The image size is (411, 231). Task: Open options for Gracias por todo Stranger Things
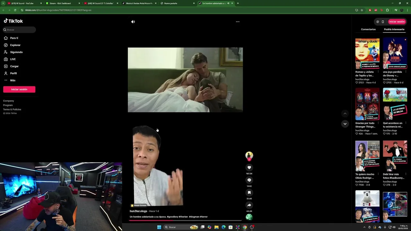click(378, 123)
